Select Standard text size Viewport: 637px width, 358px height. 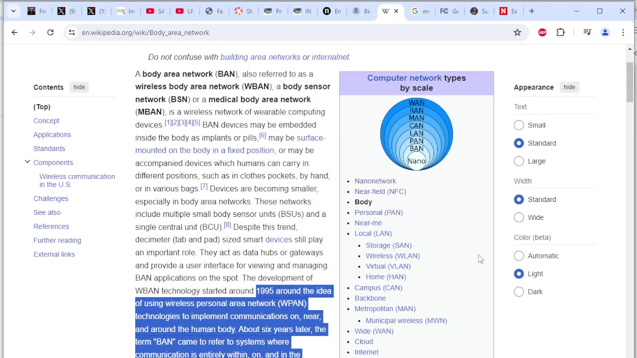519,143
